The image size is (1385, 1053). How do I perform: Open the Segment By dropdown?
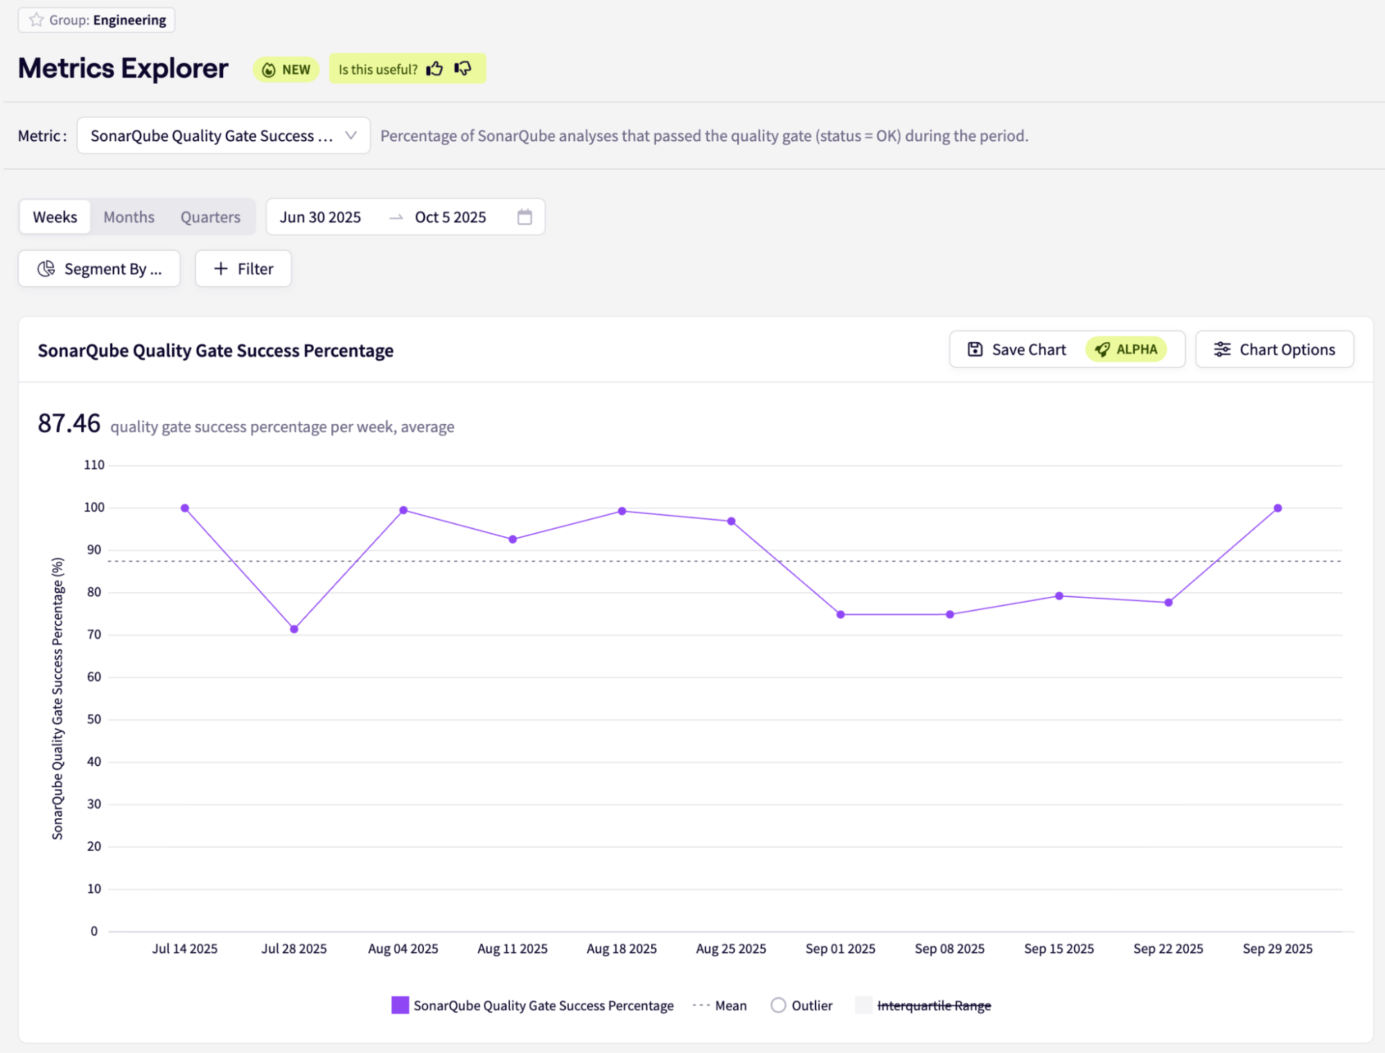point(99,269)
